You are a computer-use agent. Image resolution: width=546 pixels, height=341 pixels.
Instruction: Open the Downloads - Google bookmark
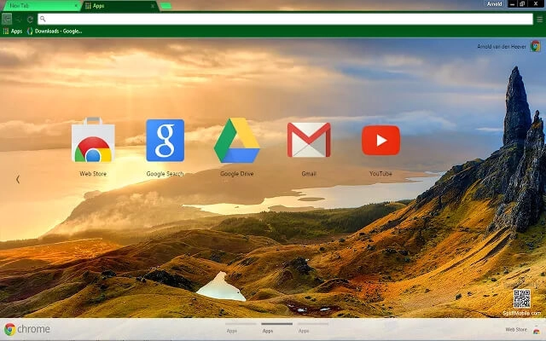(x=55, y=32)
